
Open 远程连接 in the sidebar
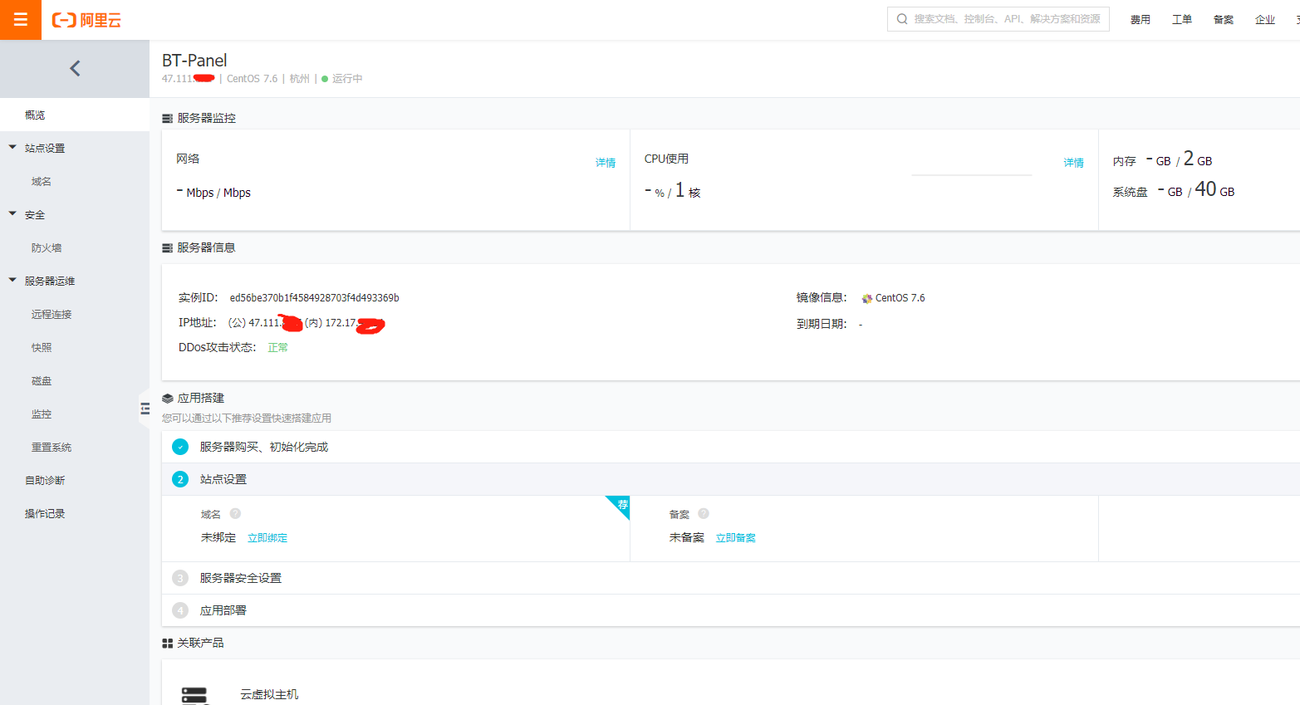click(x=75, y=314)
